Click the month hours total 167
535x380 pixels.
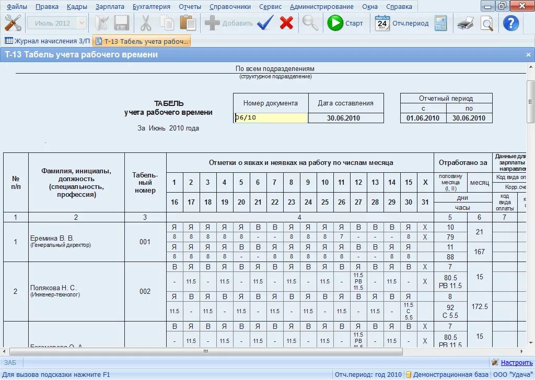pyautogui.click(x=480, y=252)
